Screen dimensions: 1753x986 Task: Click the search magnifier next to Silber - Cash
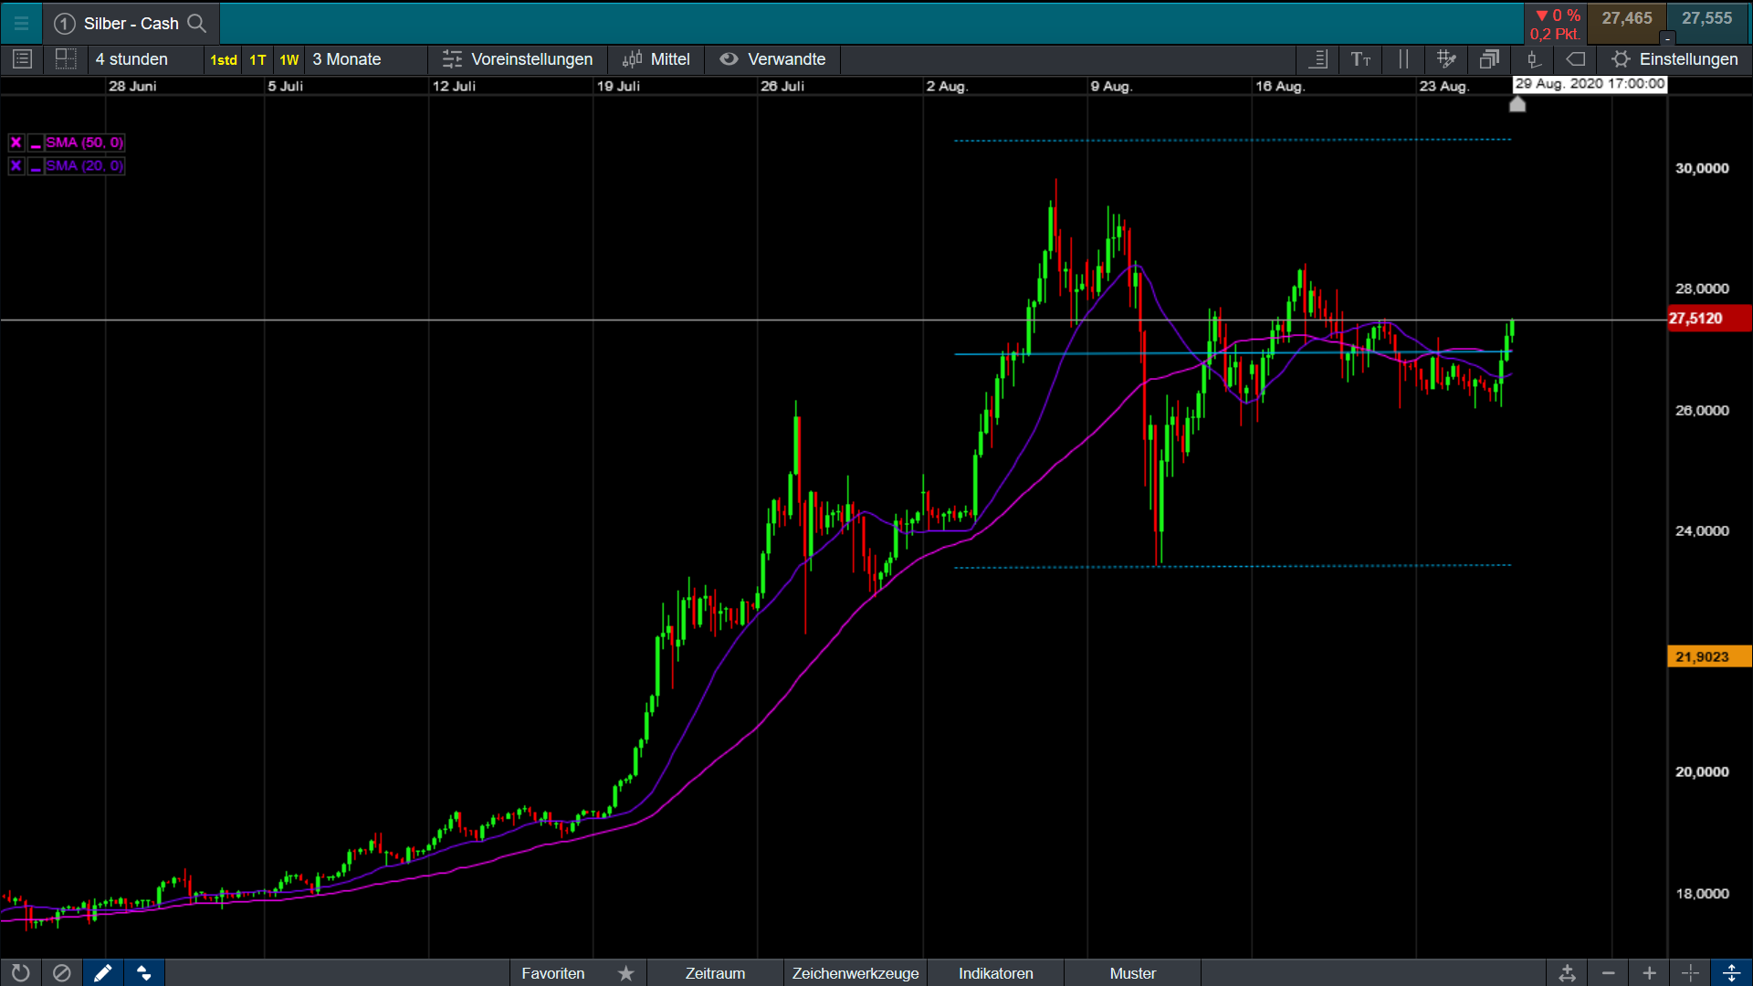pos(196,24)
